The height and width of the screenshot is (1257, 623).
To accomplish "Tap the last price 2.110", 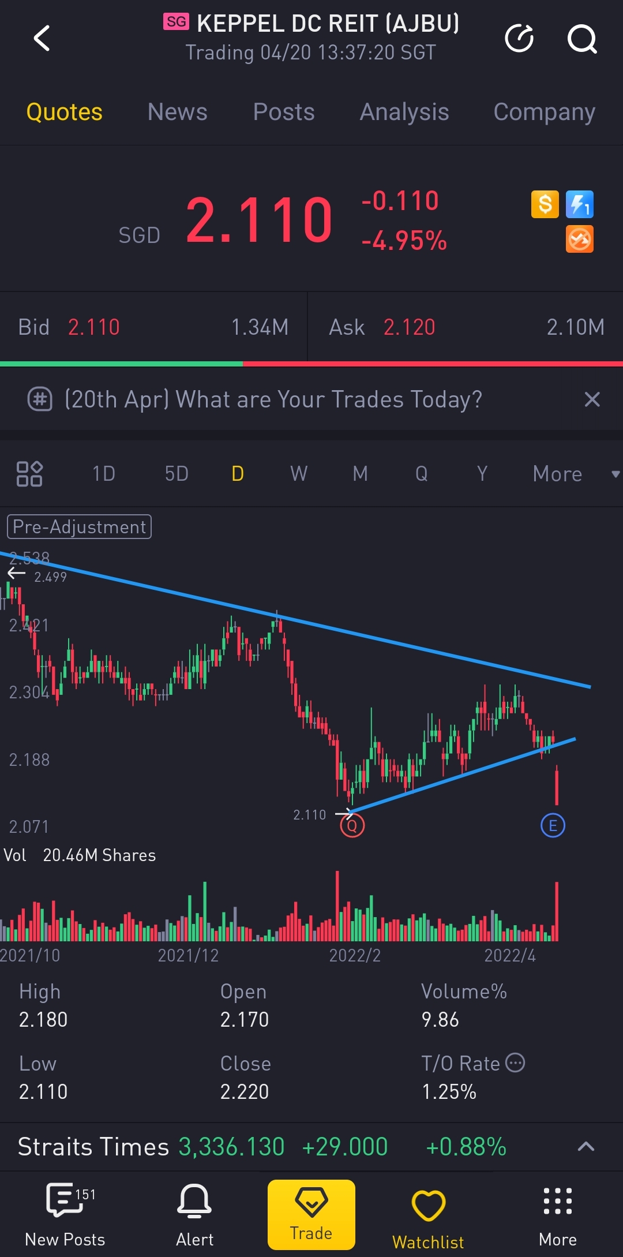I will click(x=260, y=220).
